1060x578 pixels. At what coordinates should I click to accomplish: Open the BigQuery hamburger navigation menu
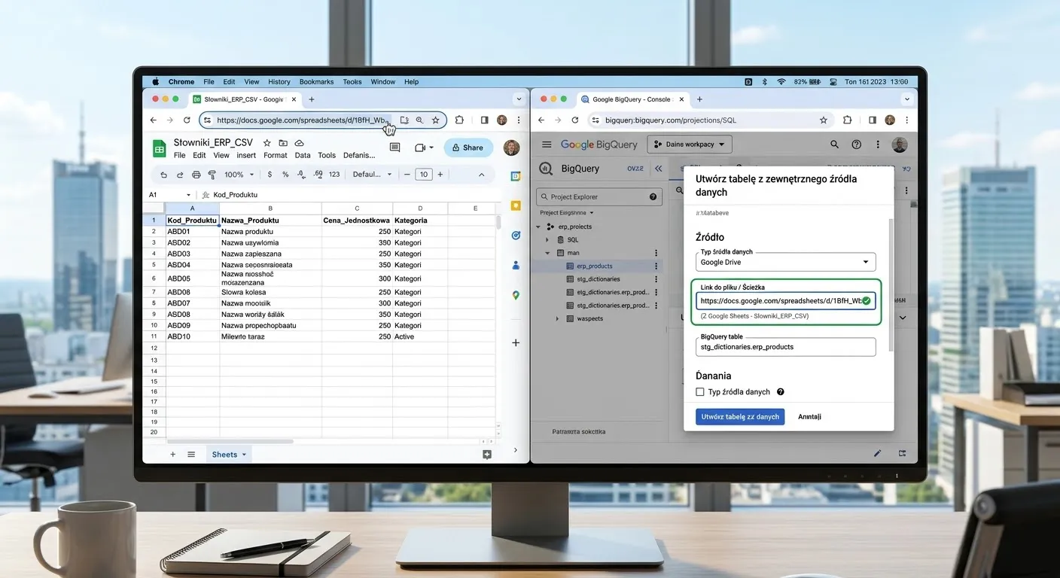(547, 144)
